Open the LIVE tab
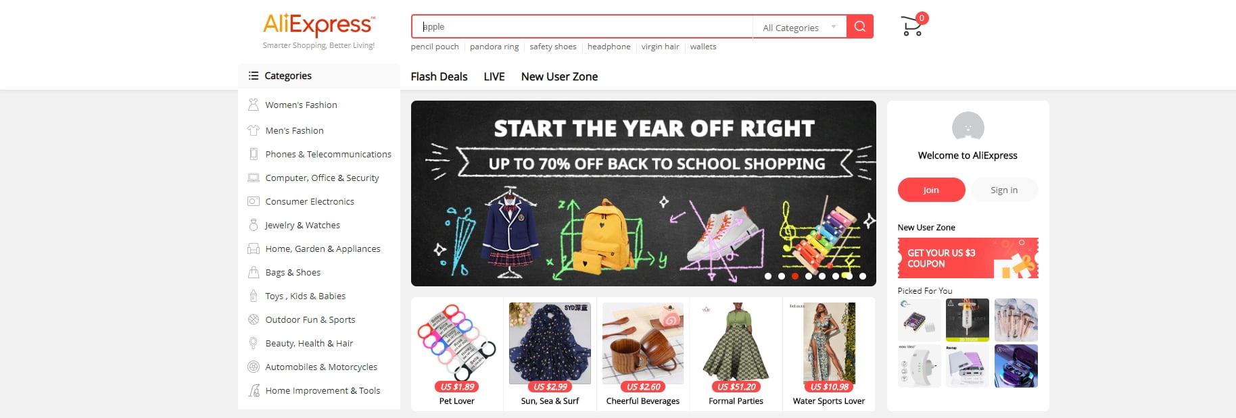Screen dimensions: 1236x418 point(494,76)
